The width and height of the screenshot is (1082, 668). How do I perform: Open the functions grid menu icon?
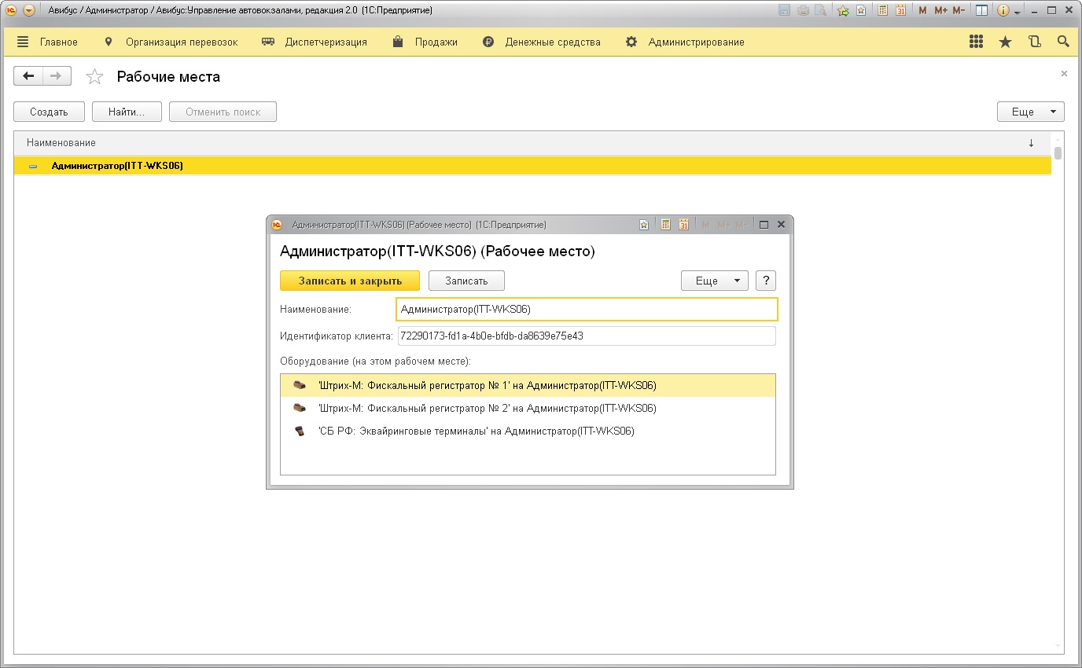pos(977,42)
